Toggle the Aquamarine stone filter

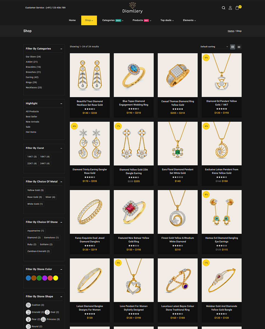tap(35, 231)
